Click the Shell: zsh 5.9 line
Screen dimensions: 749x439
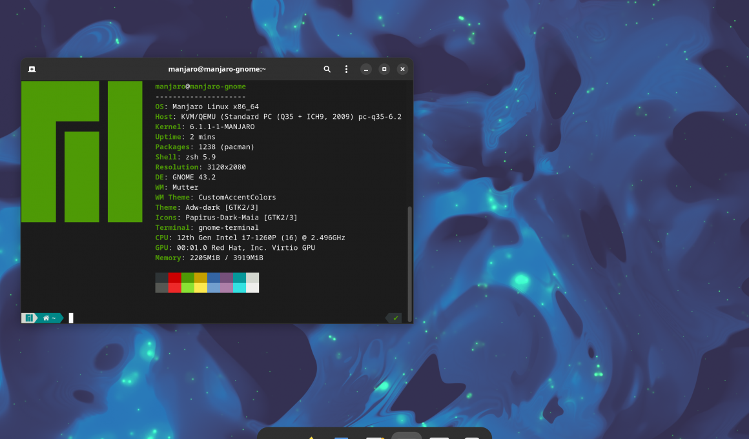(x=185, y=157)
